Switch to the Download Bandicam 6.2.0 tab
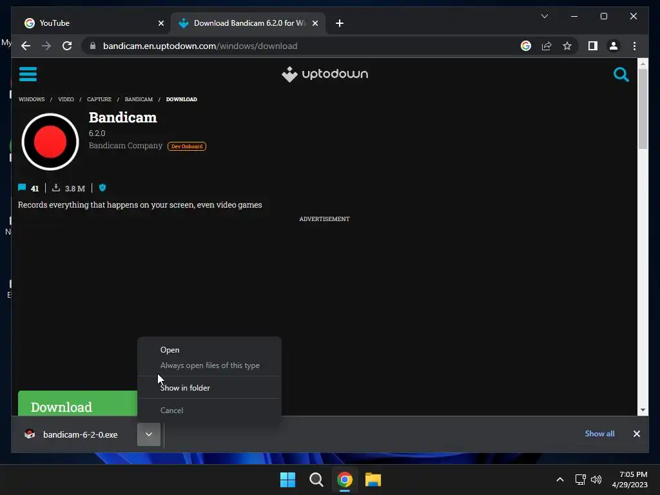This screenshot has height=495, width=660. point(248,23)
